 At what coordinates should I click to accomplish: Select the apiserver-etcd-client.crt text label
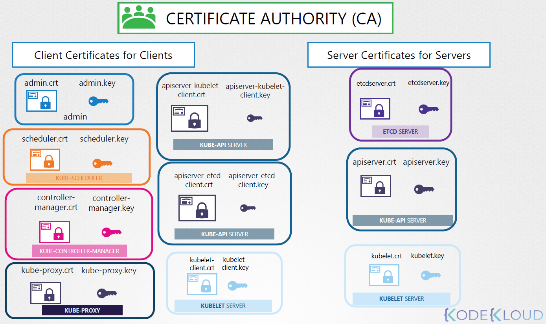[199, 180]
